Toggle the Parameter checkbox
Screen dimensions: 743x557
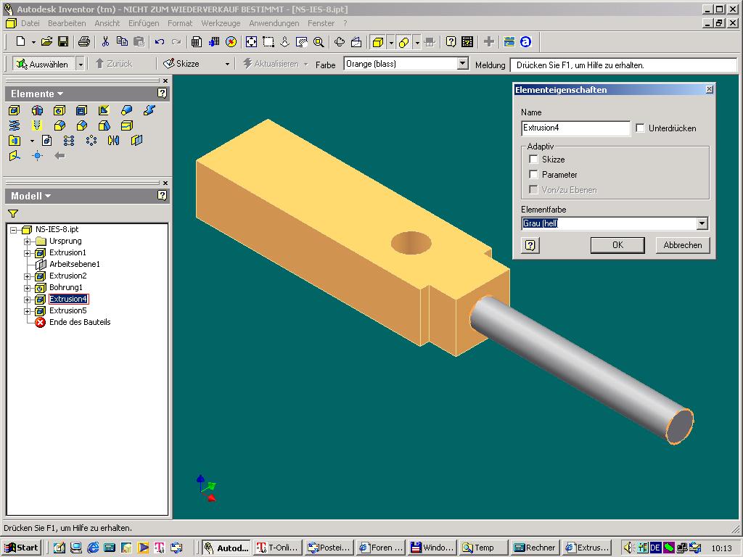click(x=534, y=175)
